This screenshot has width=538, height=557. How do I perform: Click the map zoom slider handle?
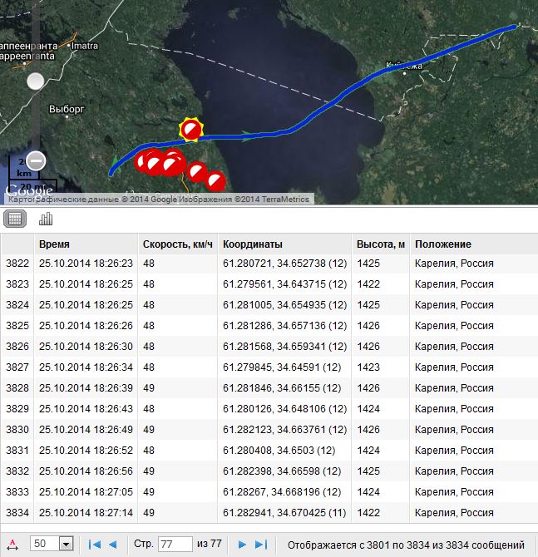(35, 81)
